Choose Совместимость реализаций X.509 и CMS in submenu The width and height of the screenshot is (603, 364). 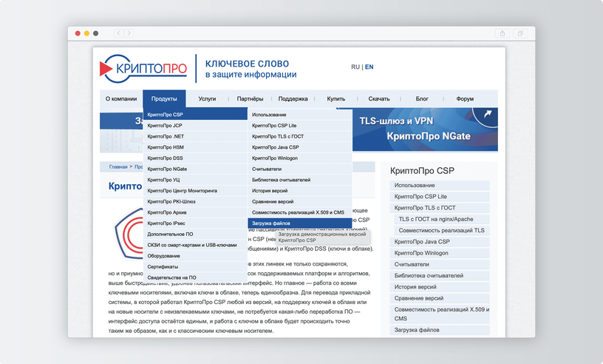(x=300, y=212)
